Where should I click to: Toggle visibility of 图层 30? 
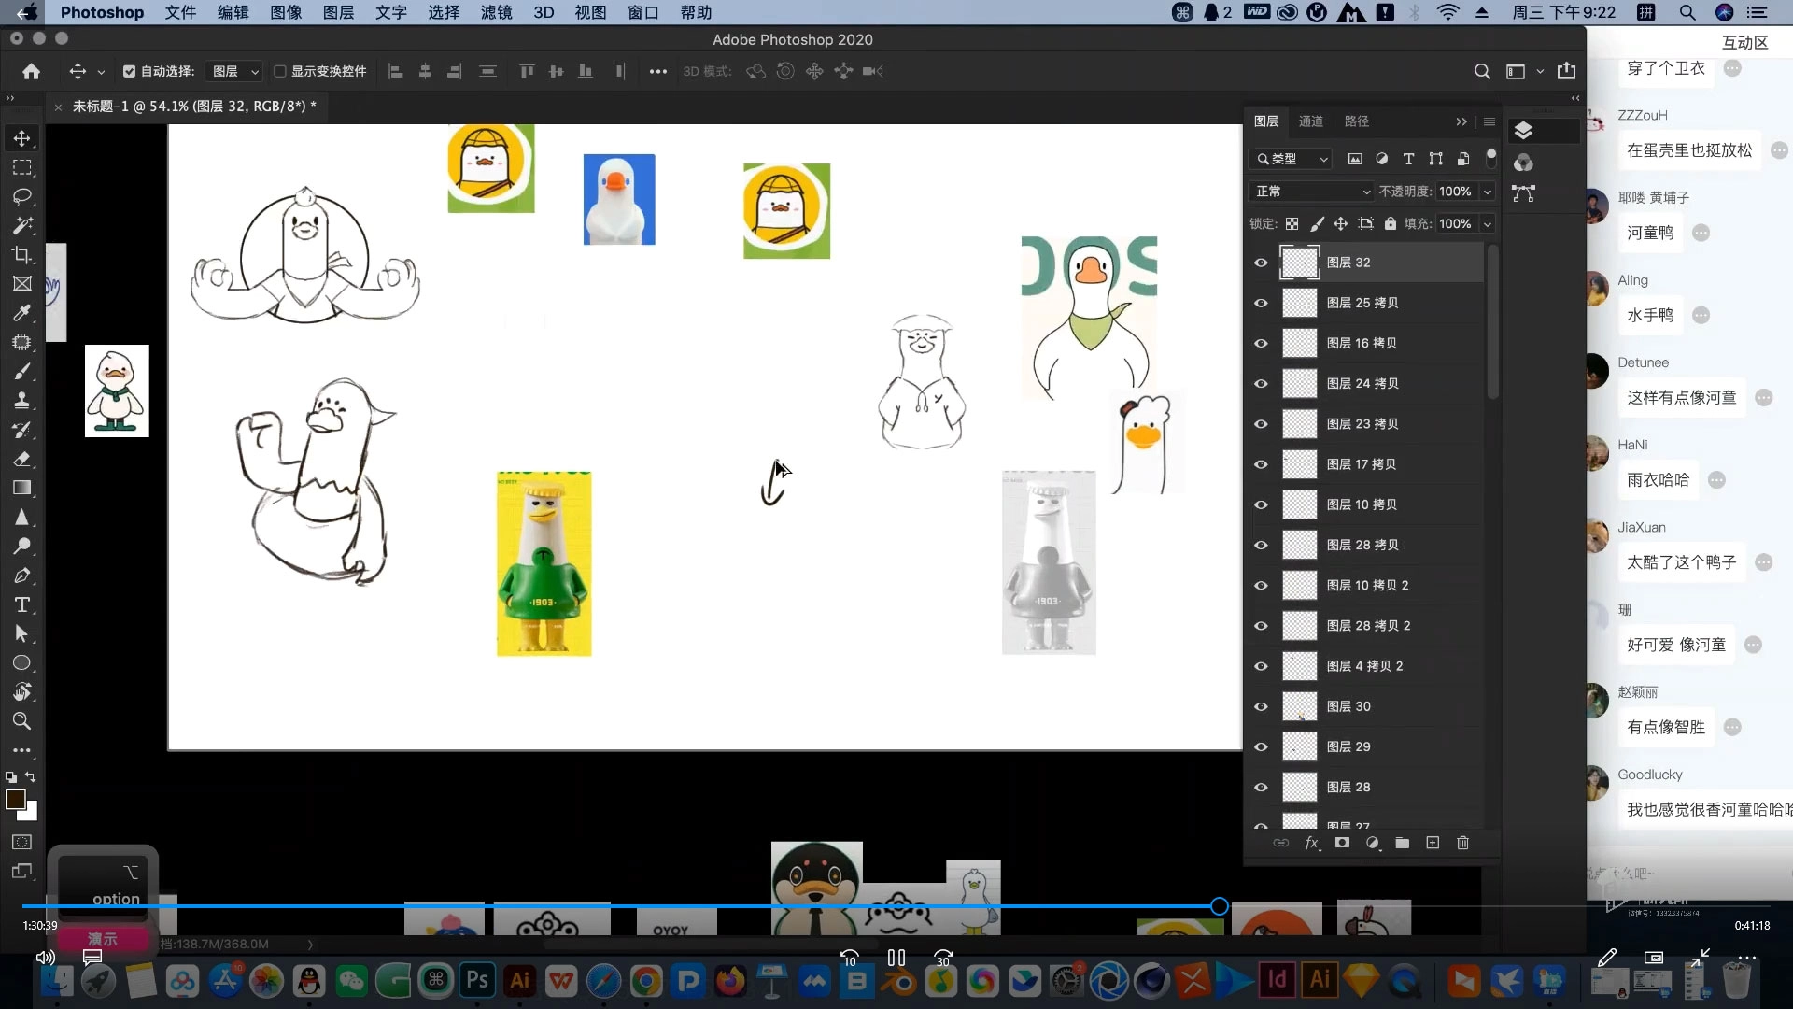pyautogui.click(x=1261, y=706)
